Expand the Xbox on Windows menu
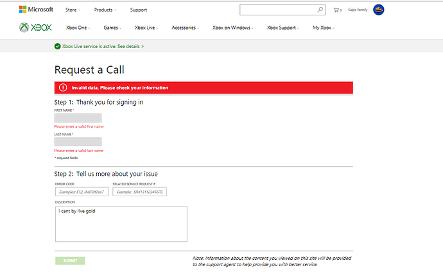Screen dimensions: 443x279 click(233, 28)
